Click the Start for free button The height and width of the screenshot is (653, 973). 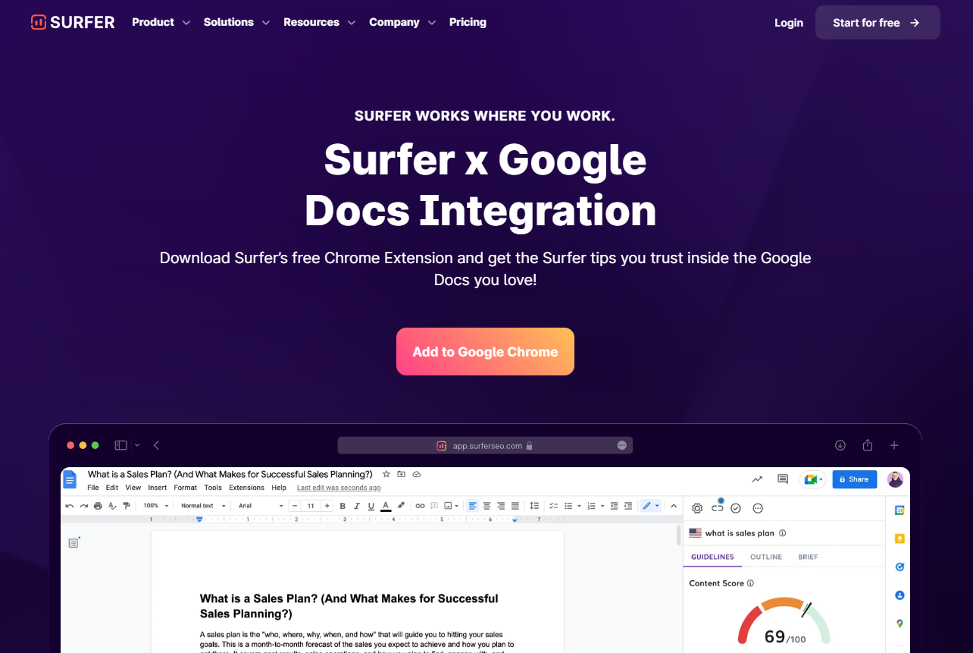pos(878,23)
